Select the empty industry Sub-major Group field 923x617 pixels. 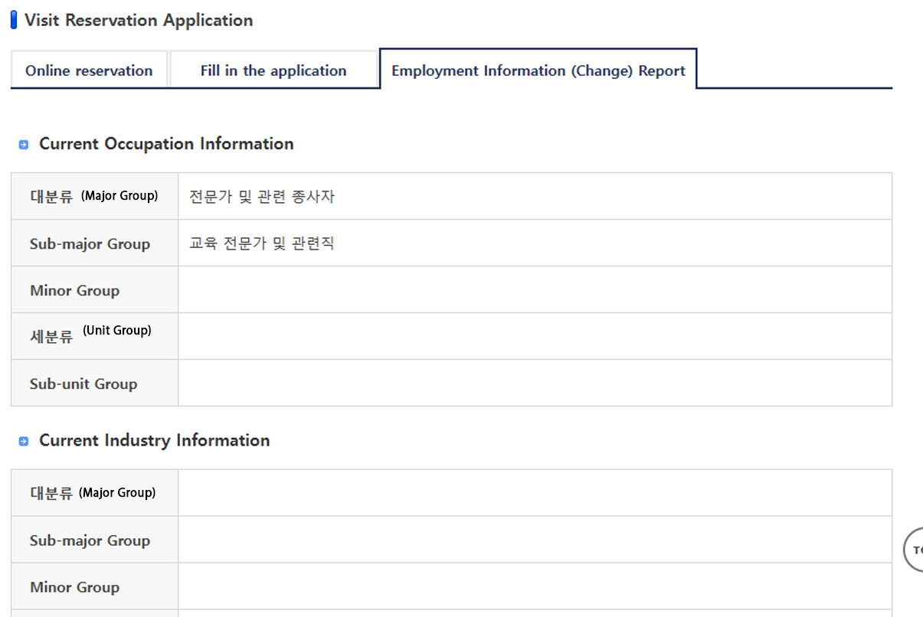[535, 540]
